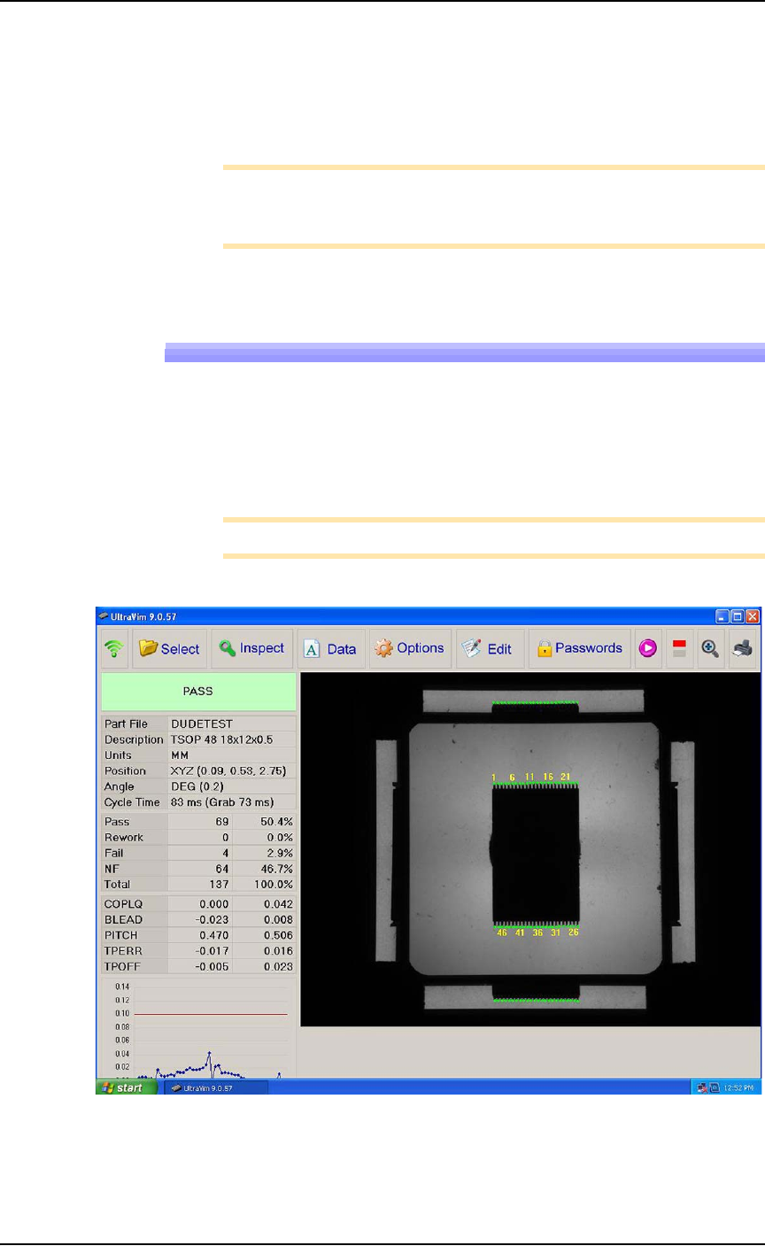Click lead number 1 label on chip

(x=494, y=777)
